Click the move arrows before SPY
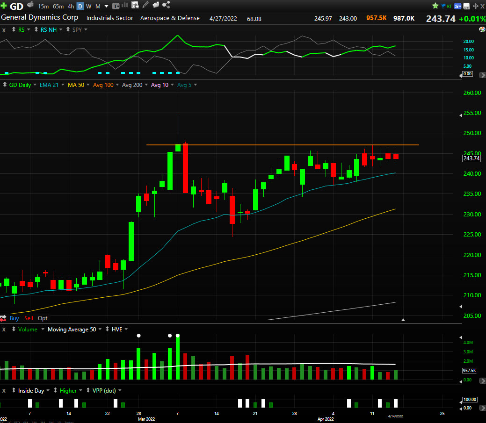486x423 pixels. tap(68, 29)
